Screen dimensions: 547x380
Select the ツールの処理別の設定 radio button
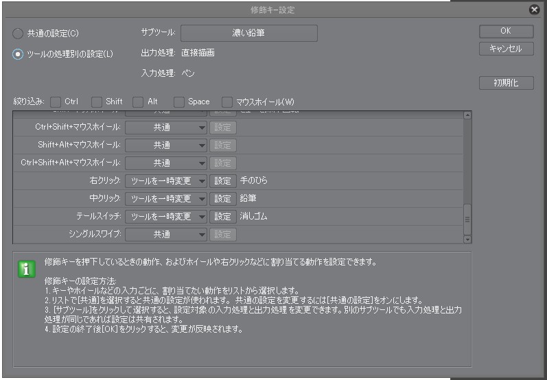coord(18,54)
